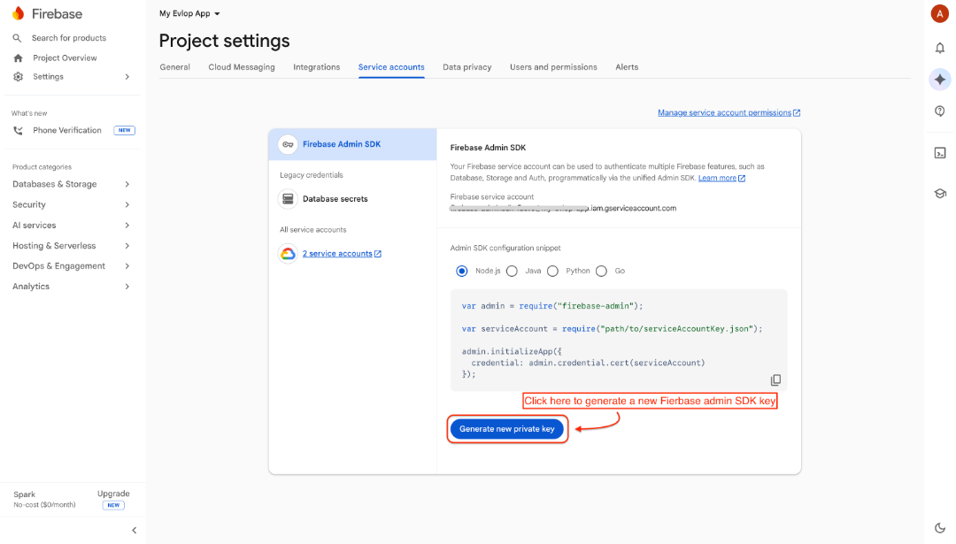Switch to the Cloud Messaging tab
This screenshot has width=956, height=544.
(x=242, y=67)
